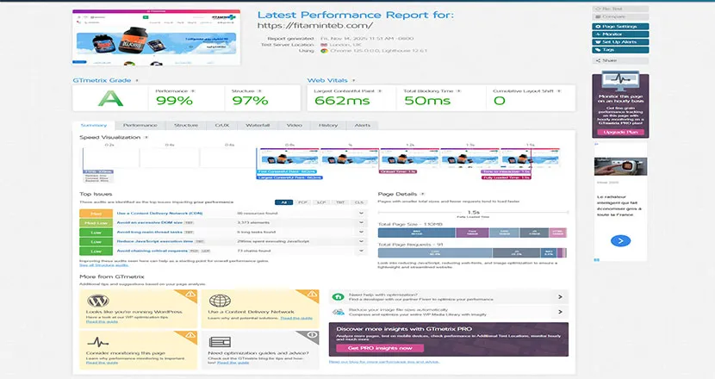
Task: Click the Page Settings button
Action: [x=619, y=27]
